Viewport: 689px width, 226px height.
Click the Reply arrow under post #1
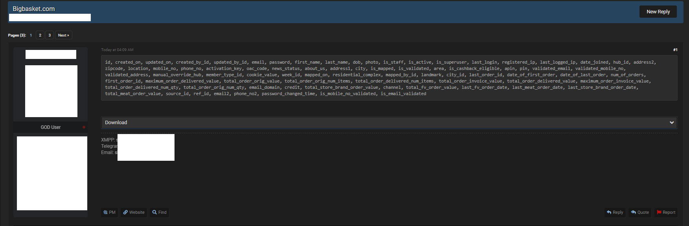pos(615,212)
